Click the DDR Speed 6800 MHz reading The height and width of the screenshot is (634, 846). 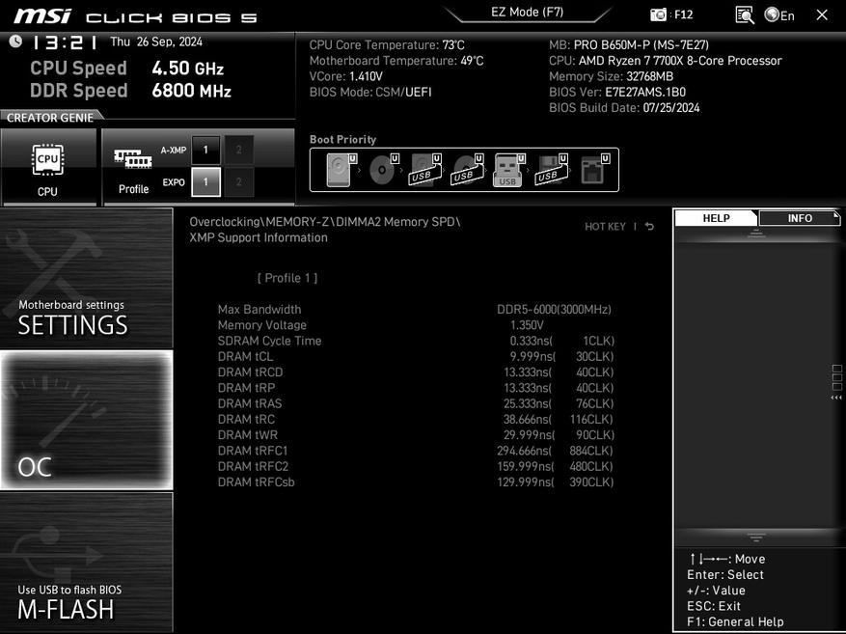(x=130, y=90)
